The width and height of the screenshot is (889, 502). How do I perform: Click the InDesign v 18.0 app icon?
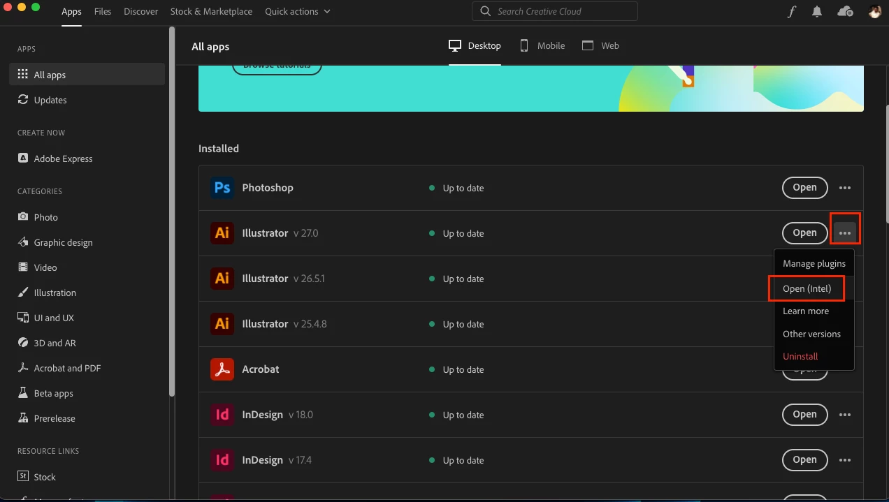pos(222,415)
